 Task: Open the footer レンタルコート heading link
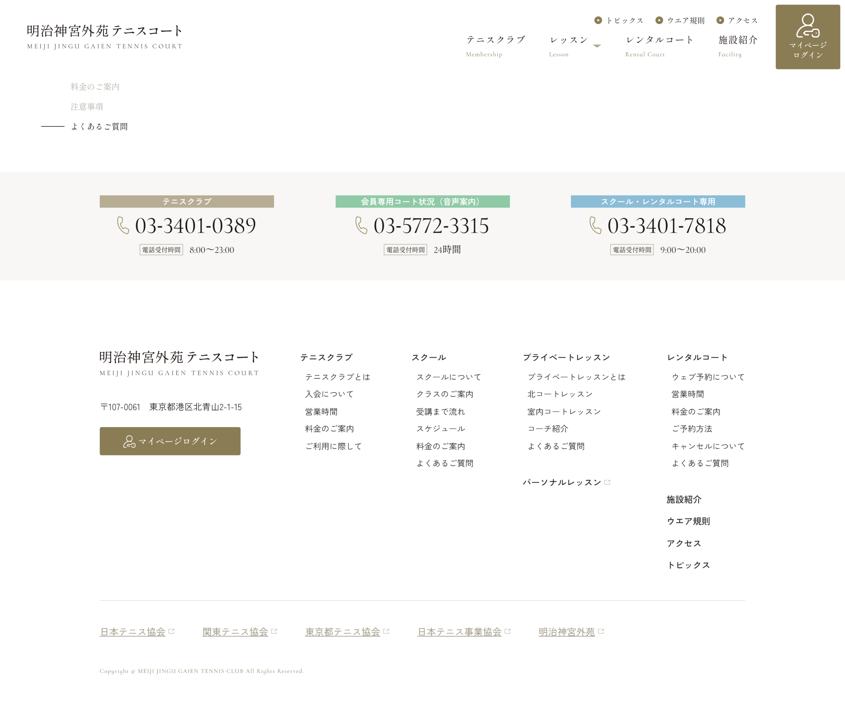(x=697, y=357)
